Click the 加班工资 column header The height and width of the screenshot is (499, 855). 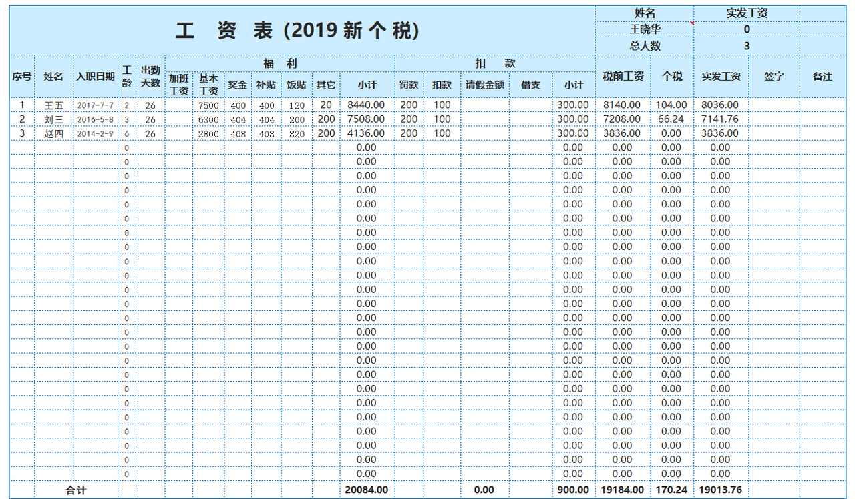[x=179, y=85]
